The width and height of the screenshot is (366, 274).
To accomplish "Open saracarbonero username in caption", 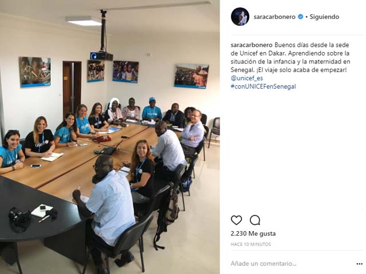I will (x=252, y=45).
